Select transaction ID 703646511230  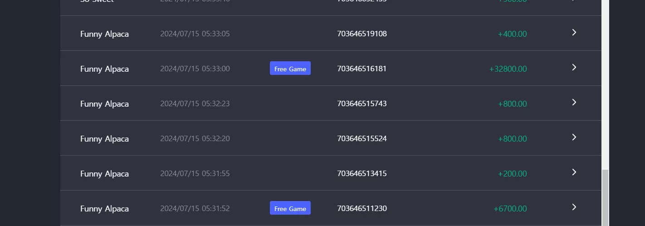362,208
